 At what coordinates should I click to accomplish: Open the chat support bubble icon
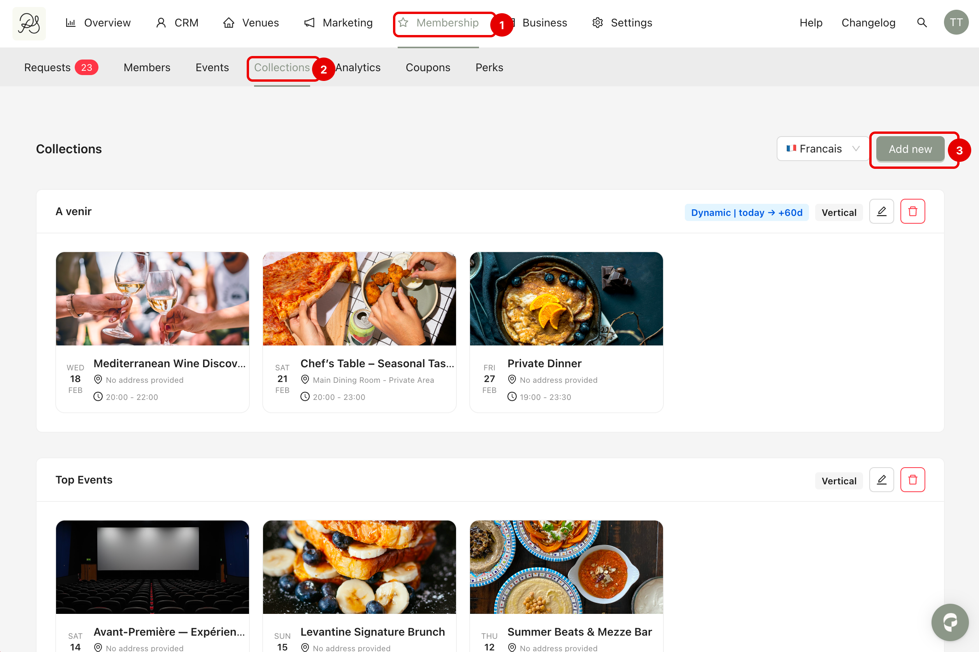(x=949, y=622)
